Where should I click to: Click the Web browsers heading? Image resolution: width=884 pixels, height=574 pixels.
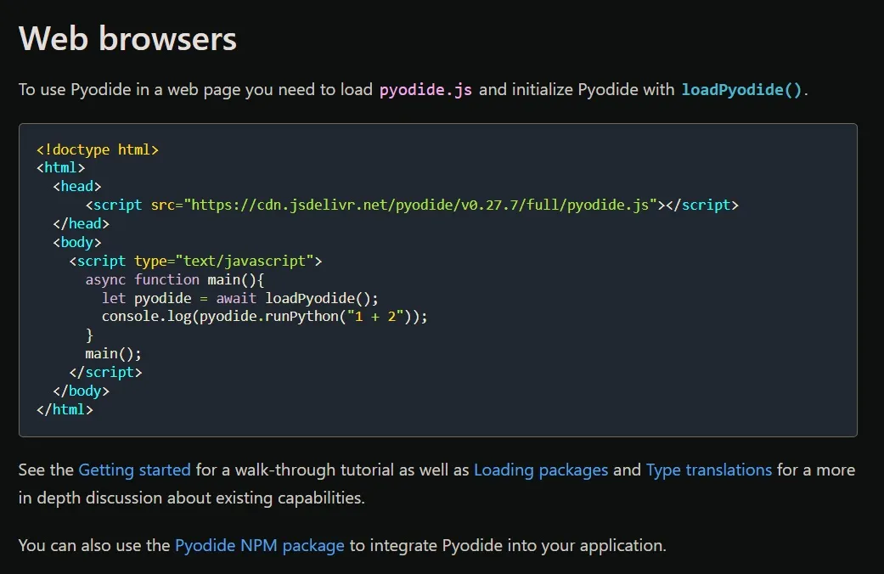click(x=127, y=39)
